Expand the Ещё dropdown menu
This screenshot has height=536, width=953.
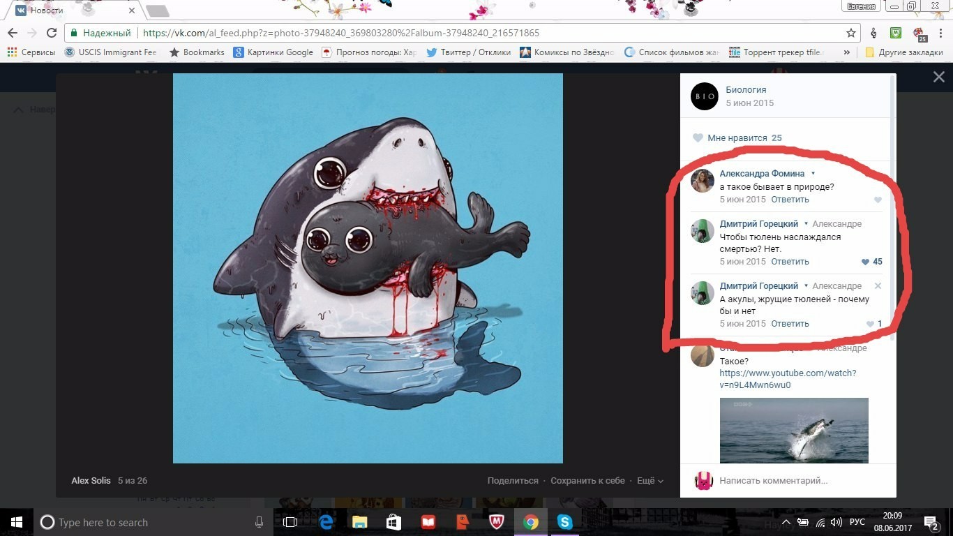(650, 481)
